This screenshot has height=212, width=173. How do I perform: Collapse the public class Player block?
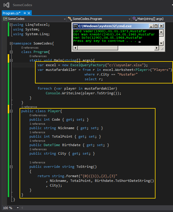[x=11, y=111]
